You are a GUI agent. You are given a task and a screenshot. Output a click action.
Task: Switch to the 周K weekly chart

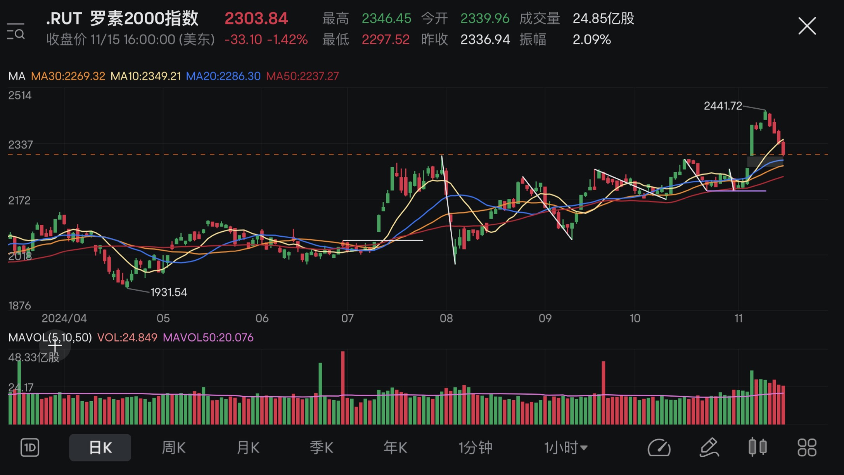click(x=173, y=448)
